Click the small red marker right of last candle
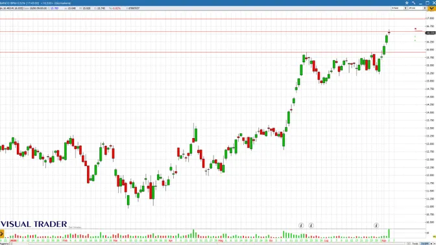Screen dimensions: 436x245 tap(415, 29)
